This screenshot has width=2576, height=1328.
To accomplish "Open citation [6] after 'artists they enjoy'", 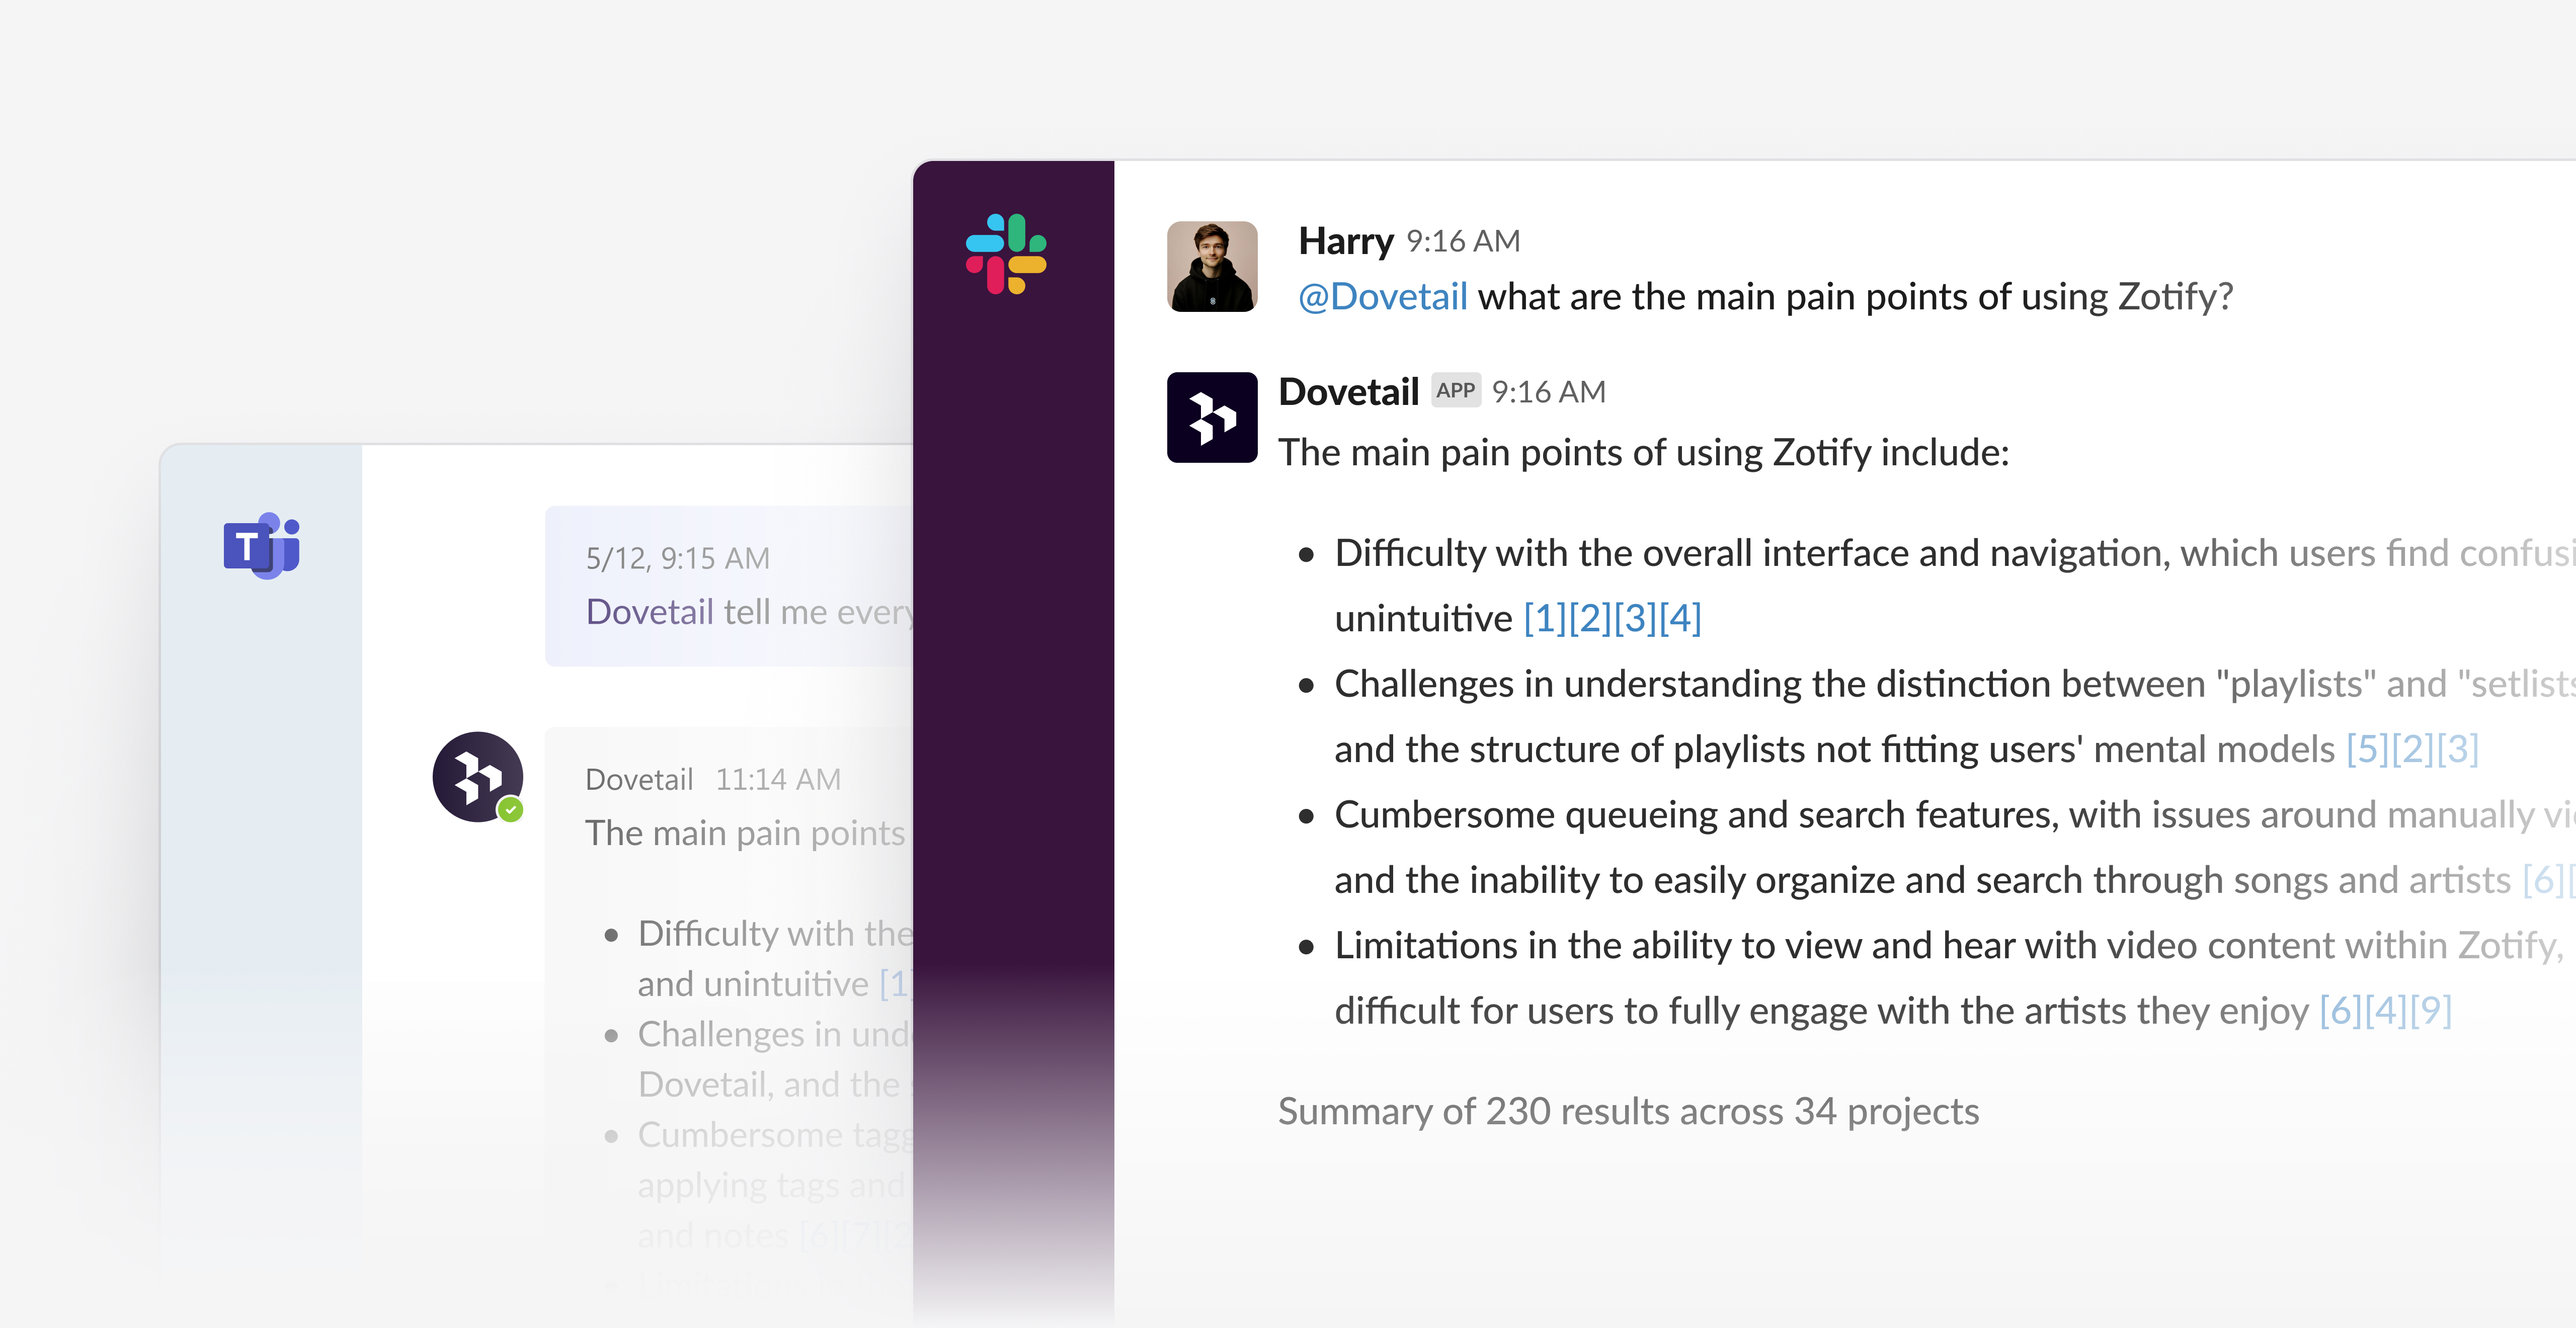I will 2340,1011.
